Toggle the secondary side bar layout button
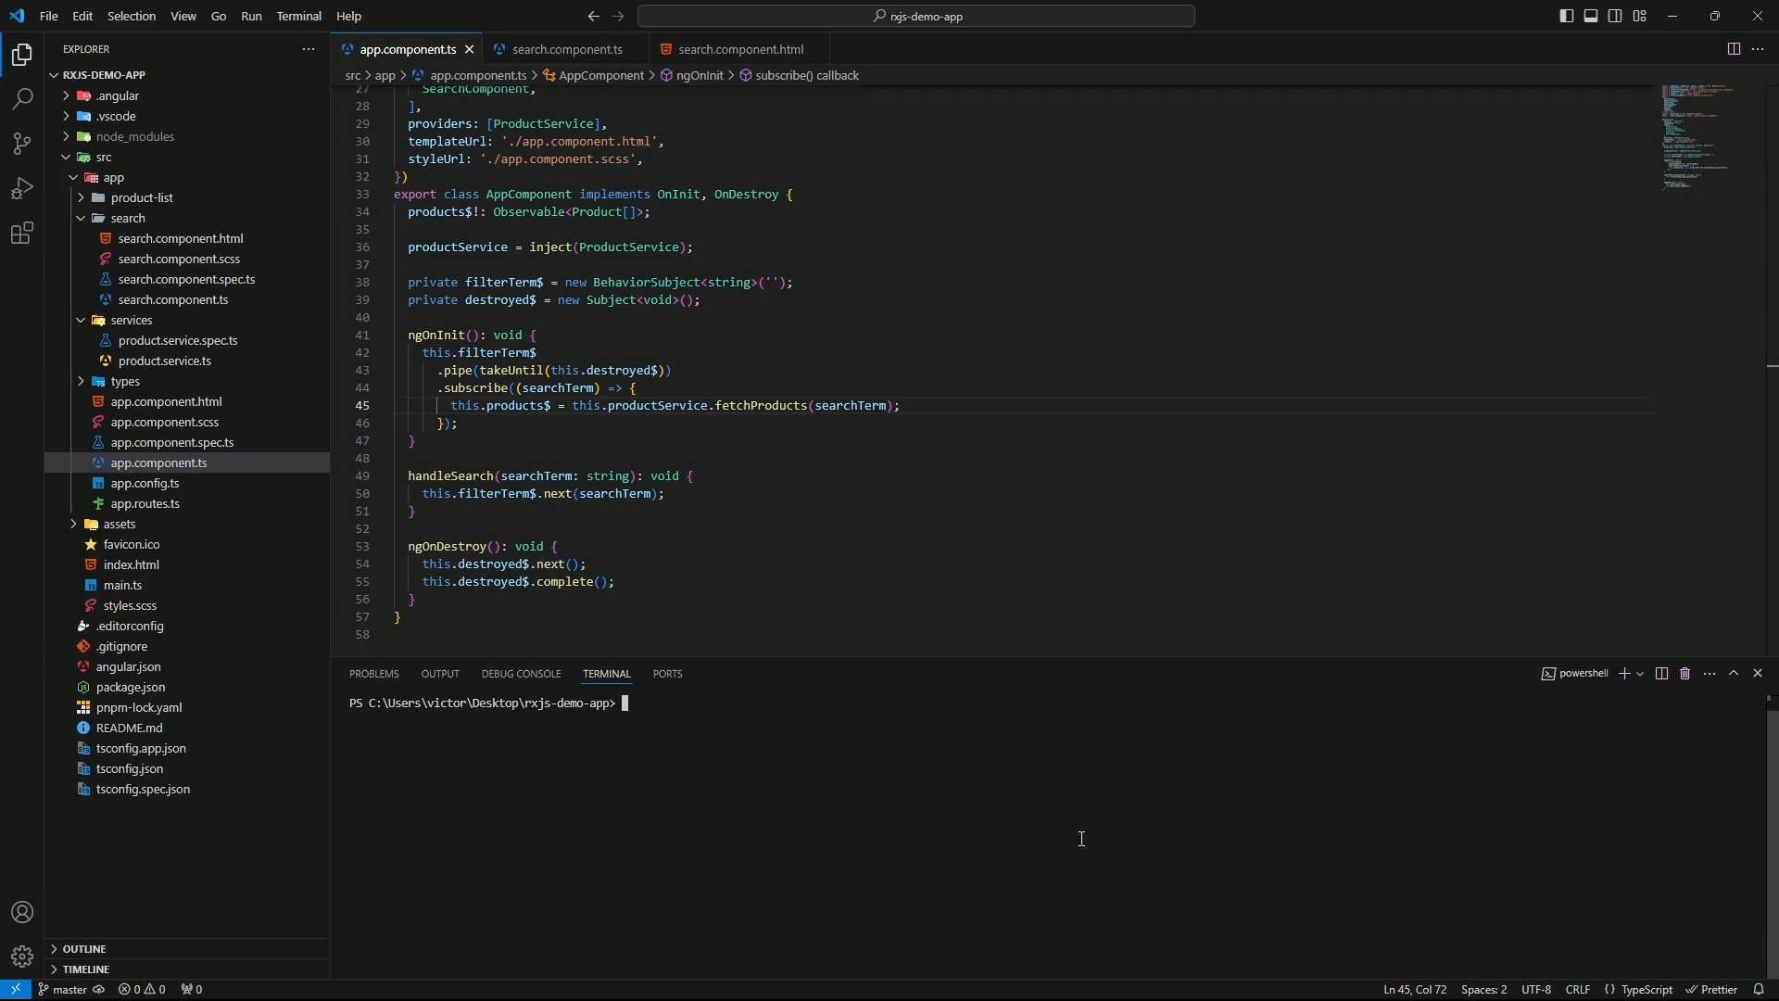 [1615, 16]
